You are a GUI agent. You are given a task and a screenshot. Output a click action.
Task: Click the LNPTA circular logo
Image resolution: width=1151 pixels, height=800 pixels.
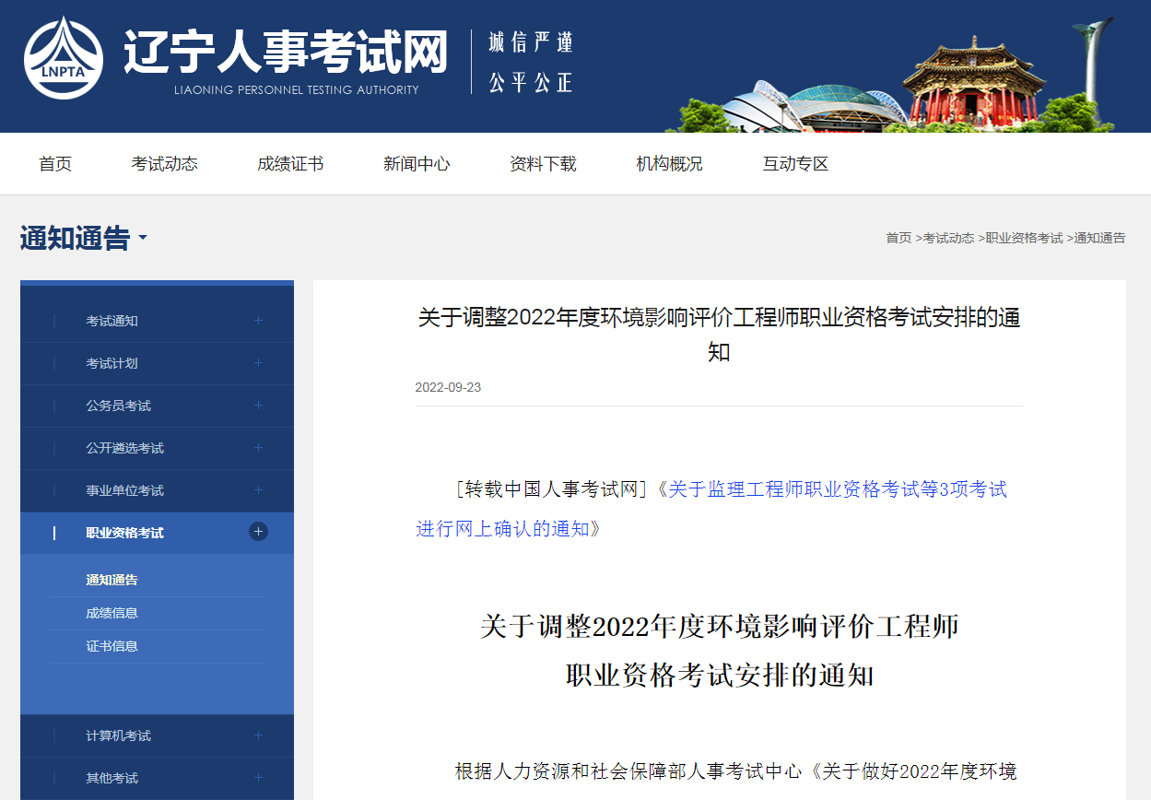pos(64,58)
